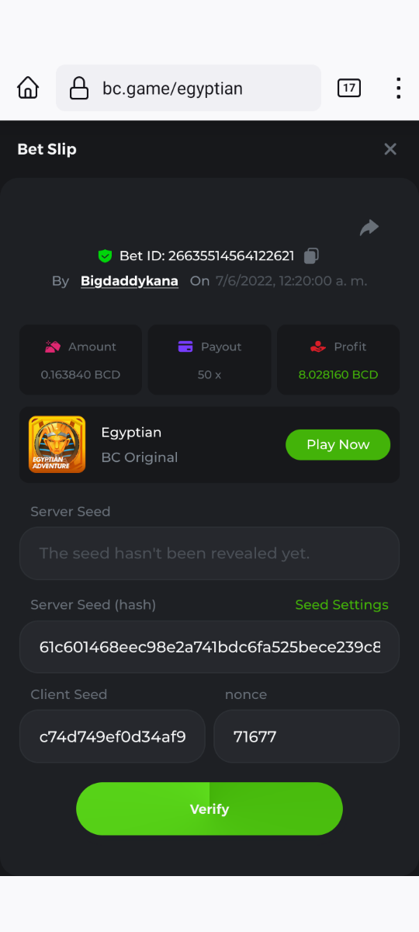Select the Payout 50 x card
Screen dimensions: 419x932
pyautogui.click(x=209, y=360)
